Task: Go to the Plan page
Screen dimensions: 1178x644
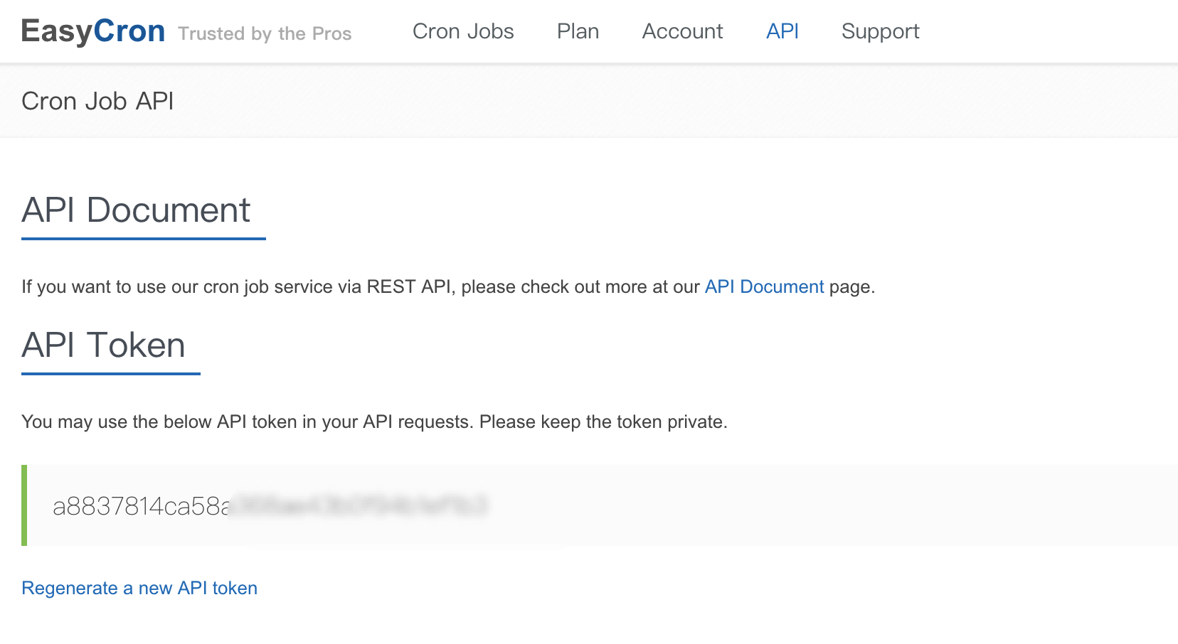Action: pos(578,31)
